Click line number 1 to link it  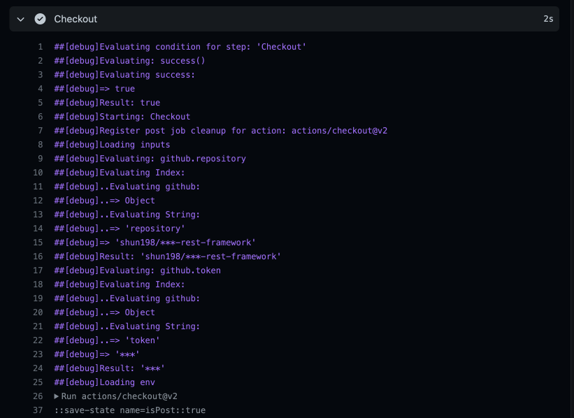[40, 46]
